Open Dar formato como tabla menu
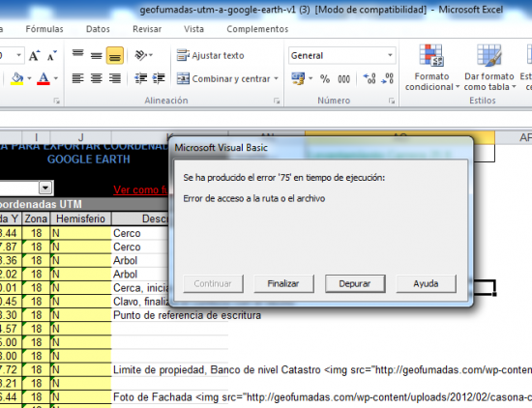This screenshot has height=408, width=532. click(x=489, y=68)
